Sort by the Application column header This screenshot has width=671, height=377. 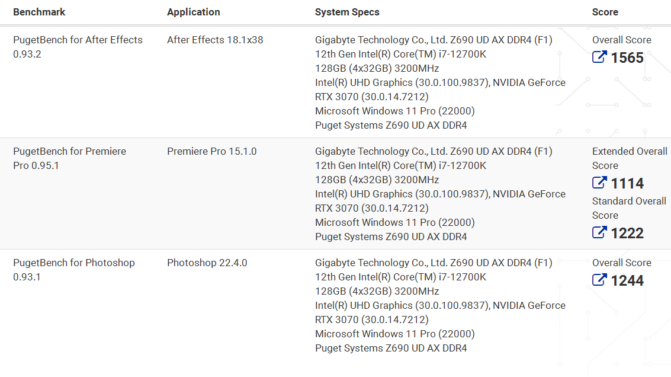[x=193, y=12]
